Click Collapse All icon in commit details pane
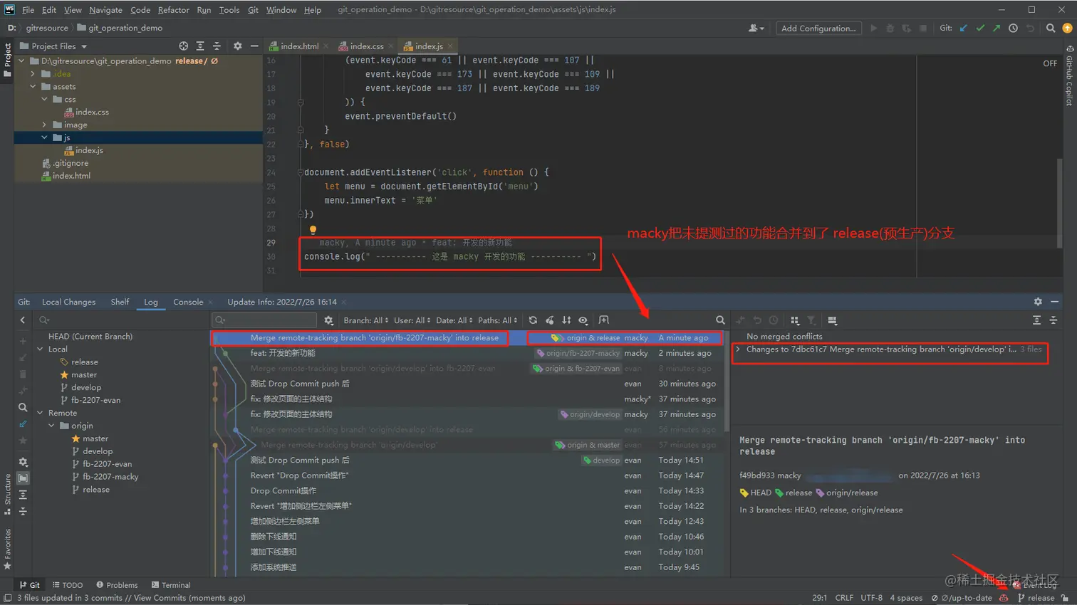Image resolution: width=1077 pixels, height=605 pixels. click(x=1053, y=320)
